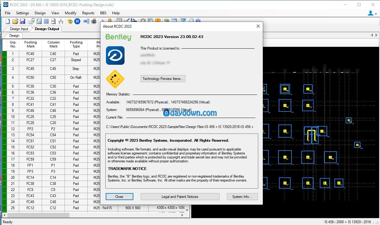Open the Modify menu
Image resolution: width=380 pixels, height=225 pixels.
click(x=71, y=13)
